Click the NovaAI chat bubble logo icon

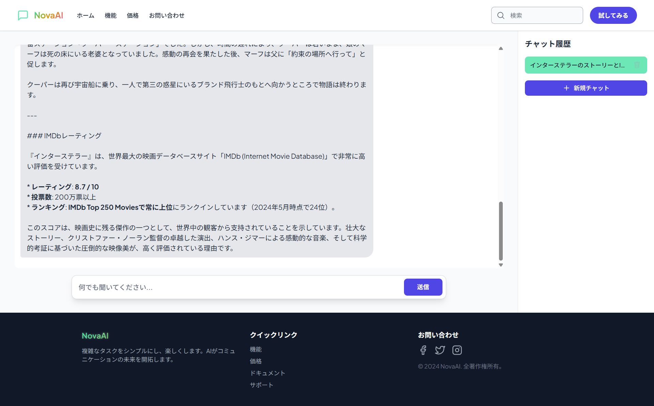(23, 15)
